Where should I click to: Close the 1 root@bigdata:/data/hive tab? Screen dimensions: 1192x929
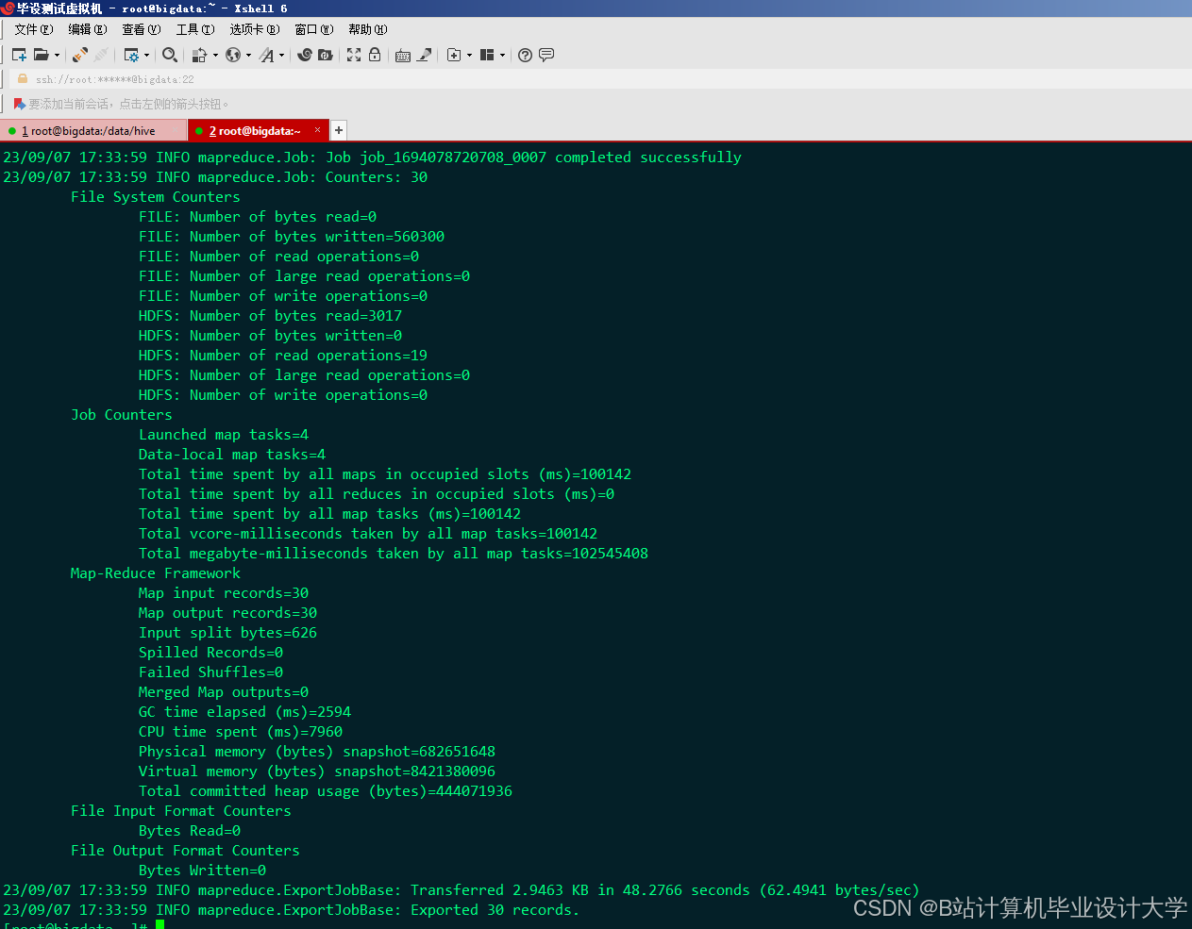point(176,130)
